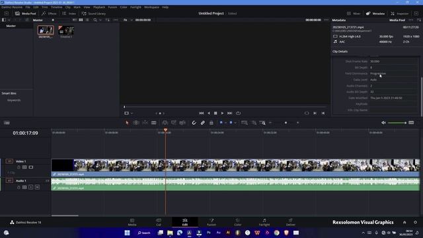Open Project Settings gear icon
Viewport: 423px width, 238px height.
pos(416,222)
